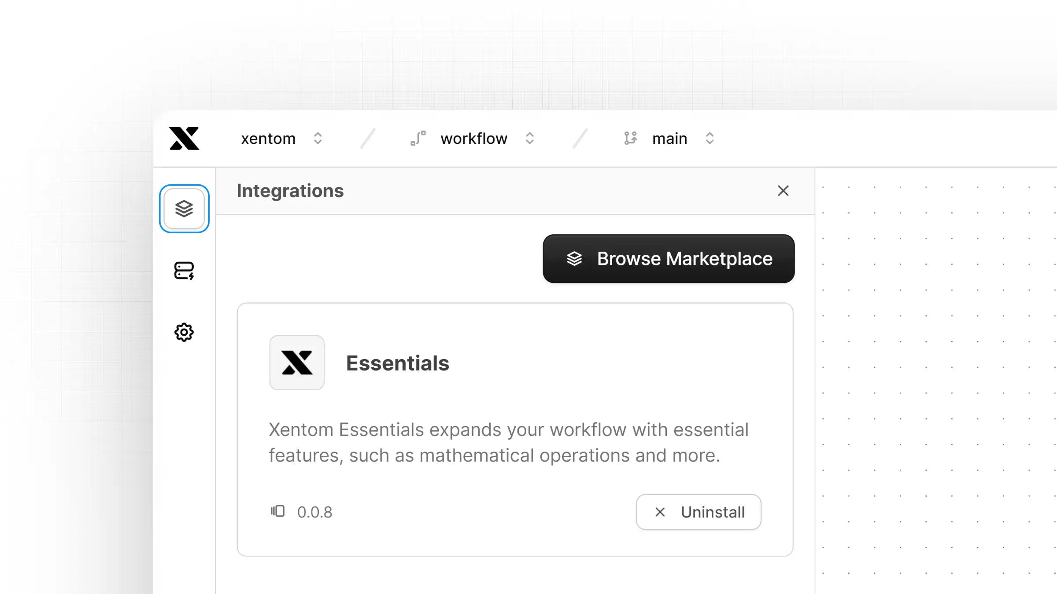Select the server/pipeline icon in sidebar
Viewport: 1057px width, 594px height.
pos(185,271)
